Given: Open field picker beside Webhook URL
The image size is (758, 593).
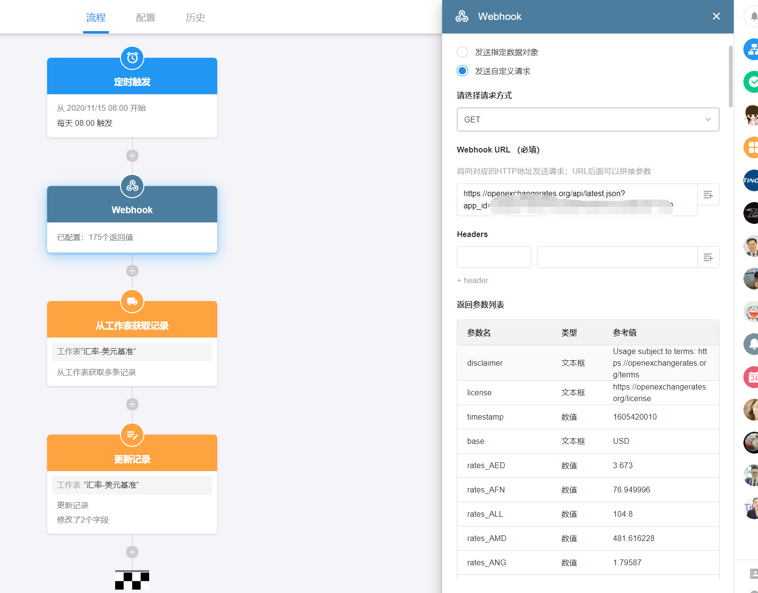Looking at the screenshot, I should pos(708,195).
